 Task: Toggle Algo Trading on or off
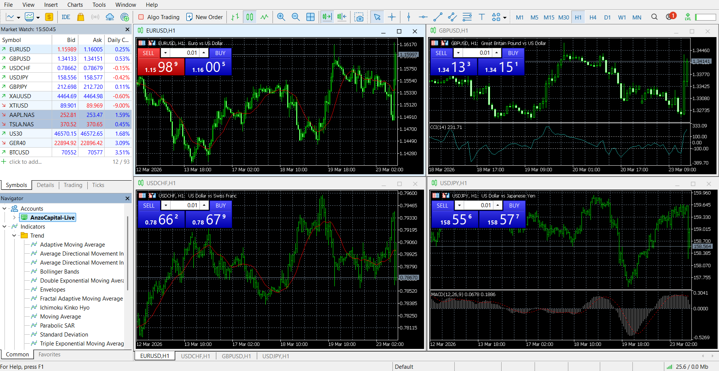coord(159,17)
